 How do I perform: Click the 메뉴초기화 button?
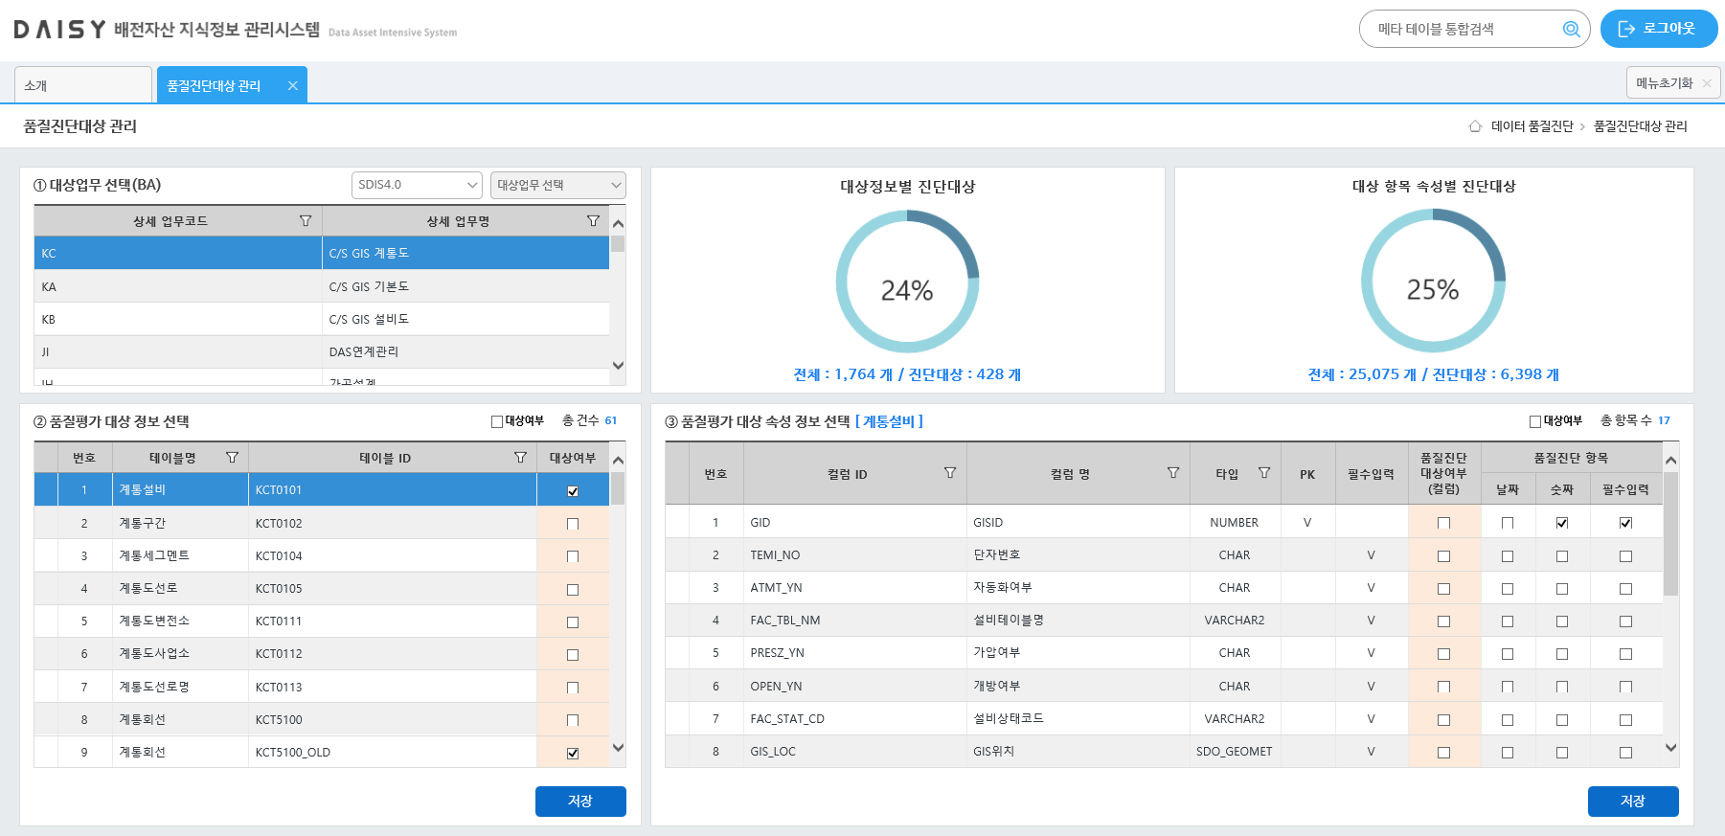pyautogui.click(x=1673, y=83)
